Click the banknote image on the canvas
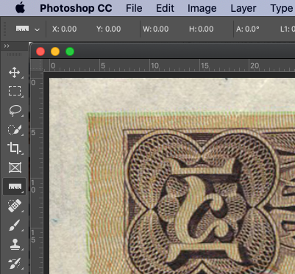The width and height of the screenshot is (295, 274). click(x=172, y=176)
